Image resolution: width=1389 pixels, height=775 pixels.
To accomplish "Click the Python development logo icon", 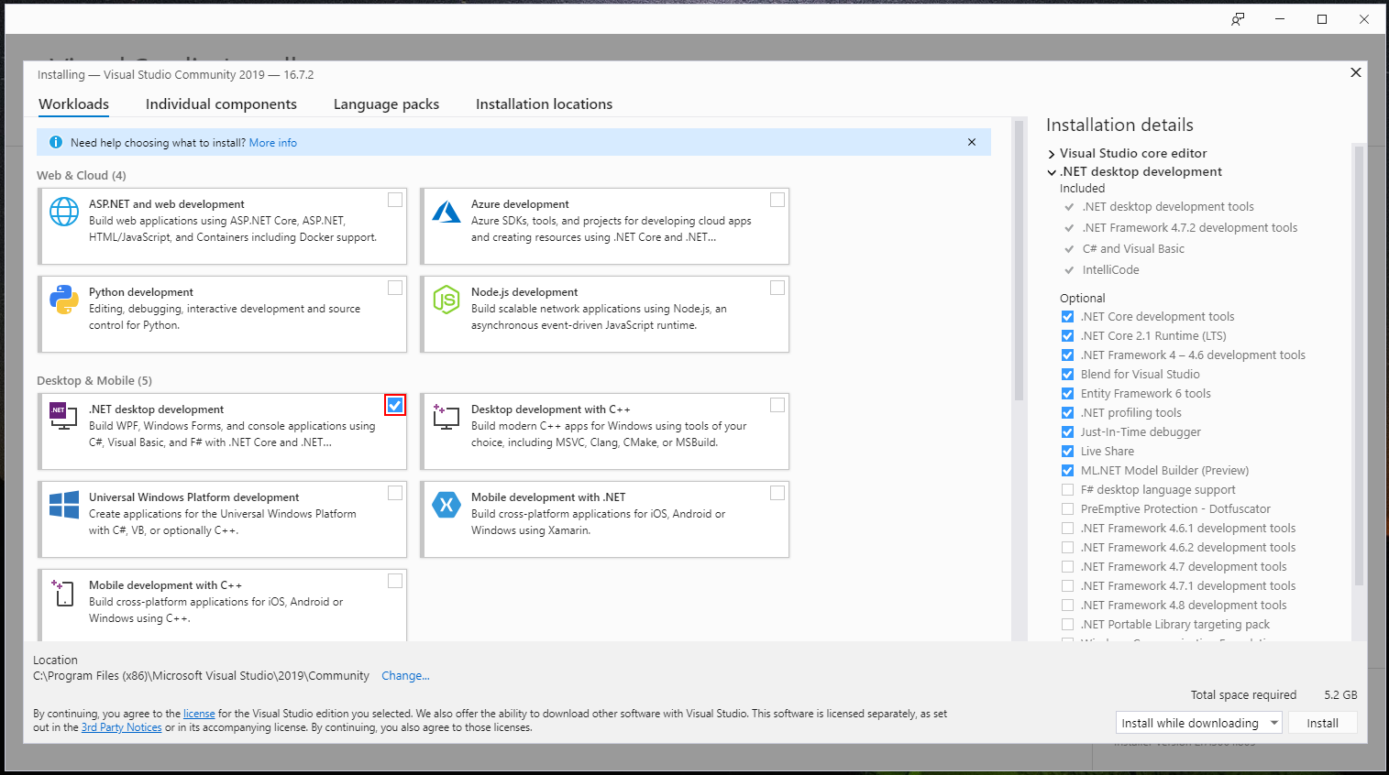I will [64, 300].
